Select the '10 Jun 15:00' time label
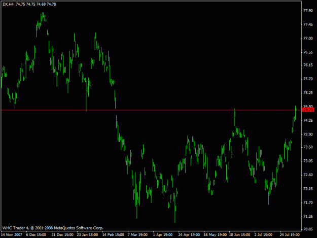The image size is (317, 238). 239,235
